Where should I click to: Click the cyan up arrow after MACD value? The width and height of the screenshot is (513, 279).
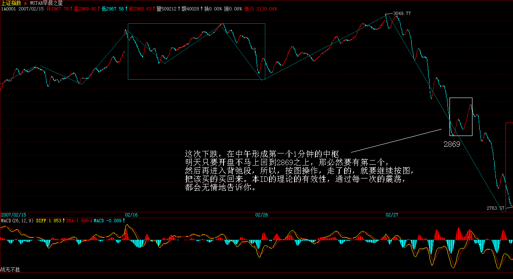pos(124,220)
